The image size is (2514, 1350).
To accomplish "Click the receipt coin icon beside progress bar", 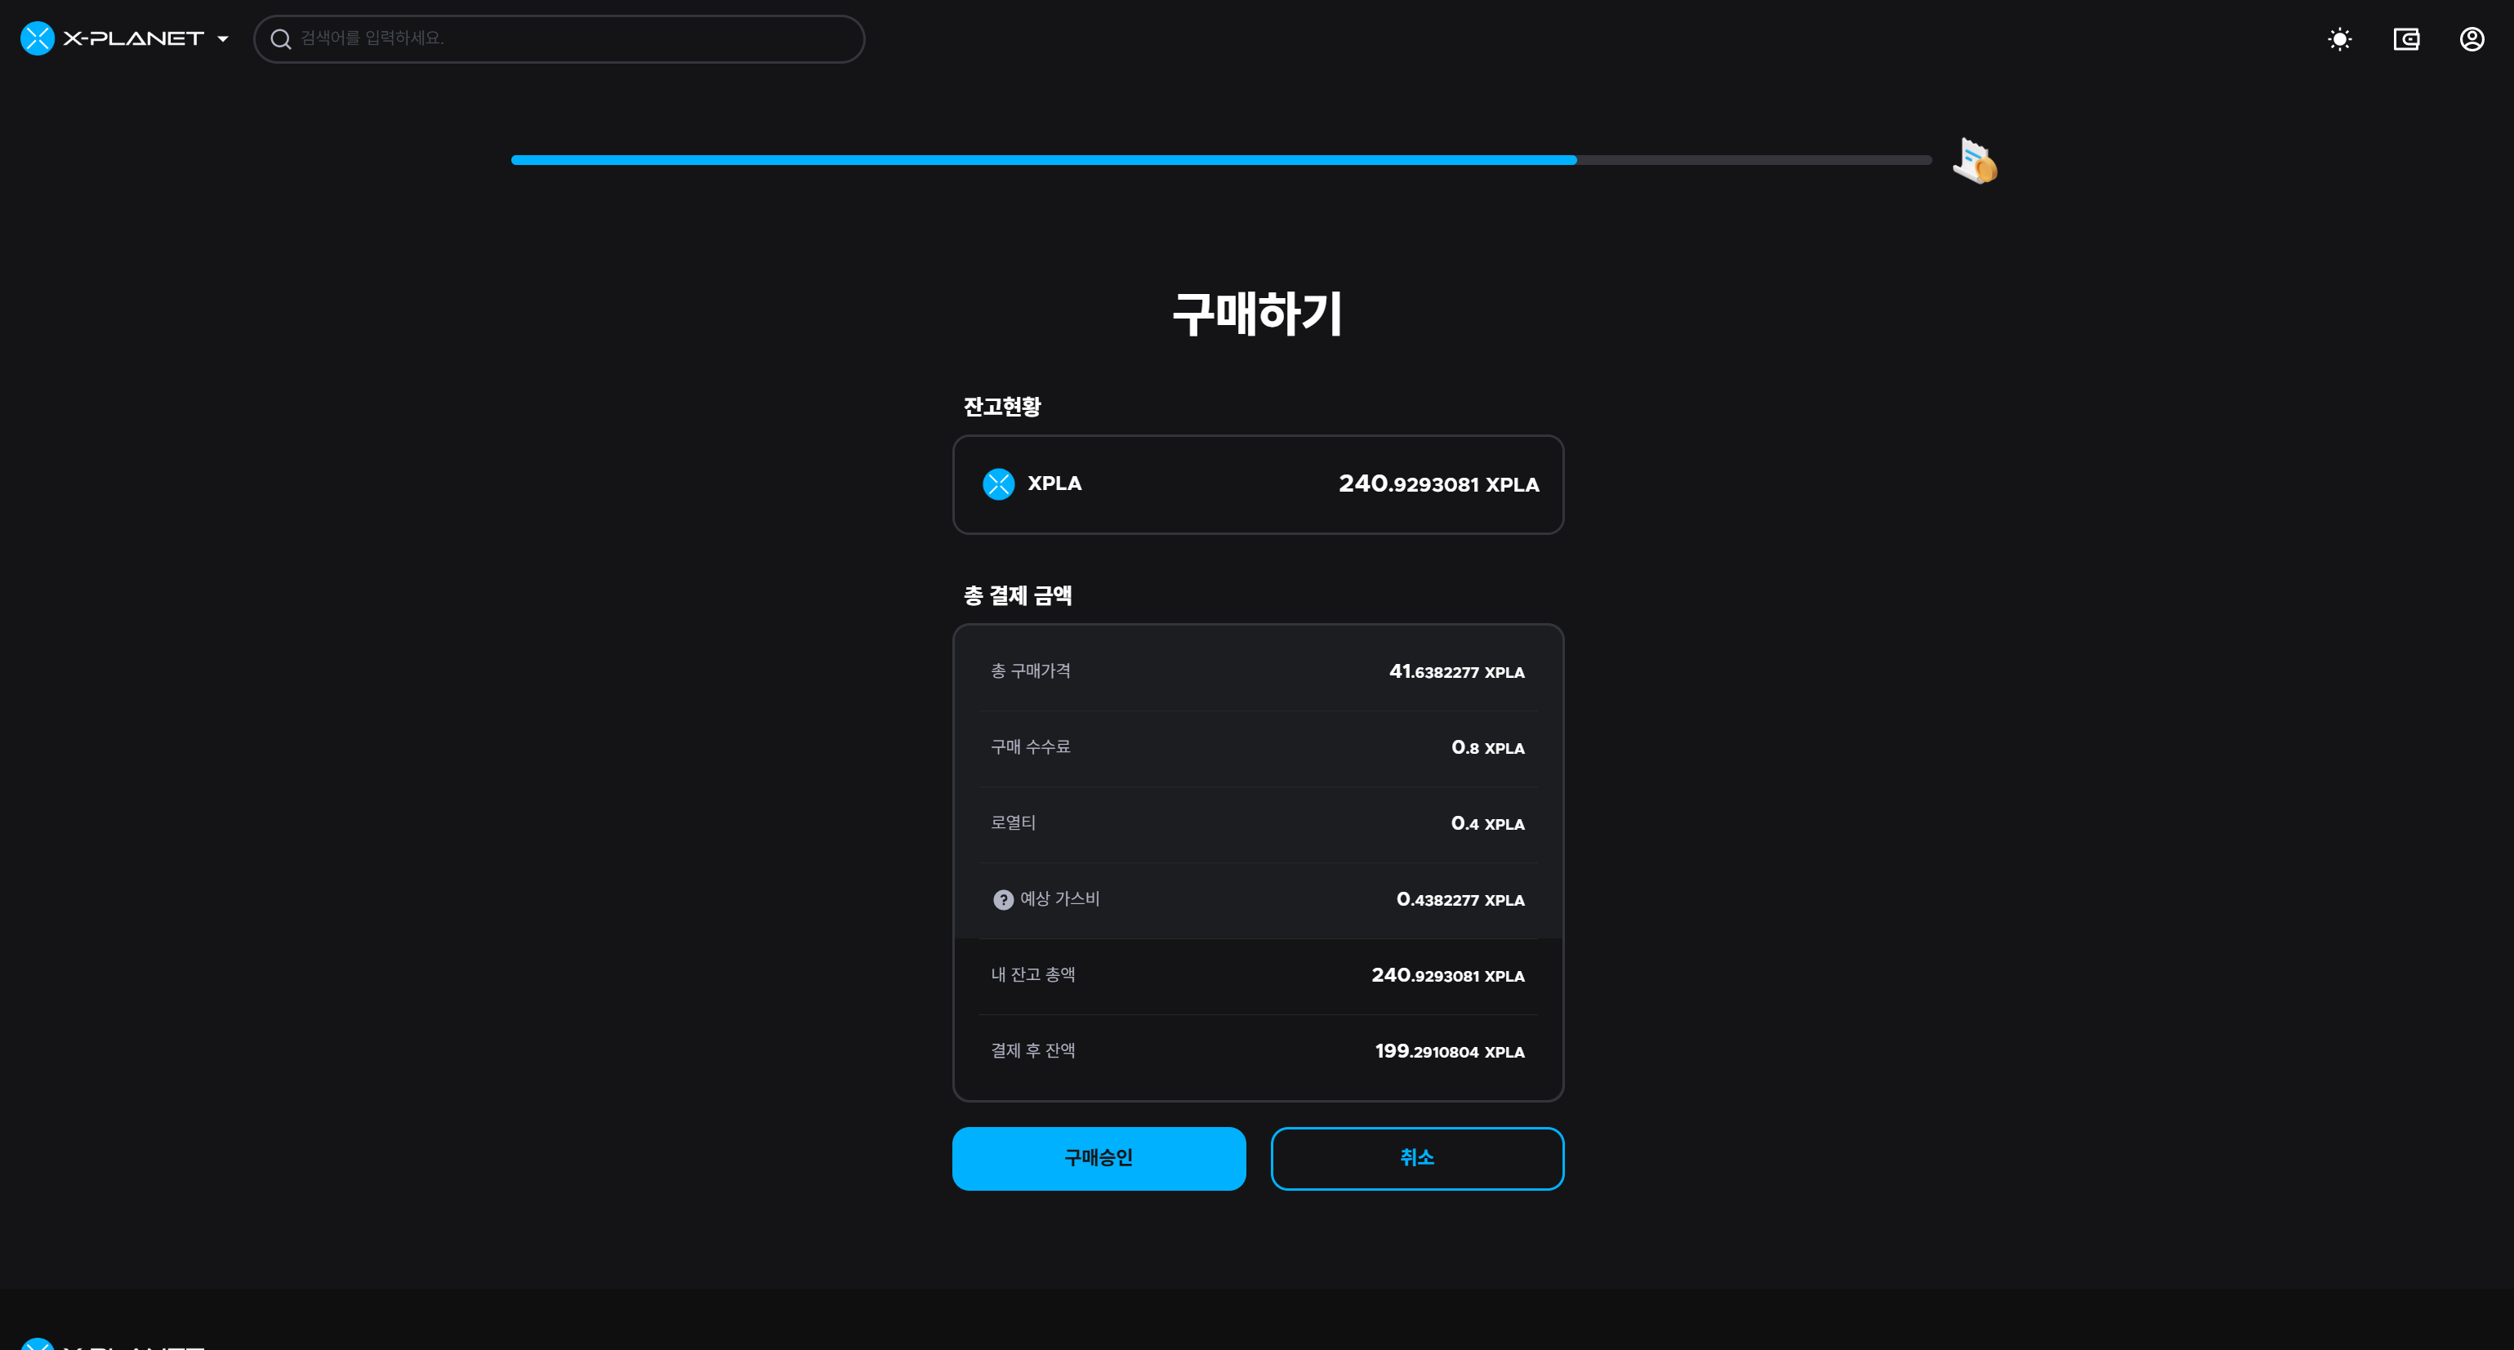I will tap(1974, 161).
